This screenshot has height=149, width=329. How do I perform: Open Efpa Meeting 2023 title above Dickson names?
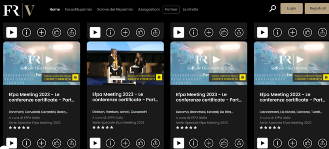point(125,97)
